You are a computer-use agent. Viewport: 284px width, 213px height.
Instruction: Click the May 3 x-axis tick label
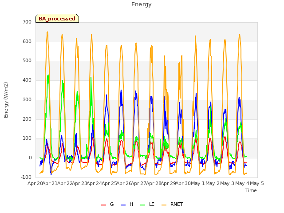tap(228, 183)
